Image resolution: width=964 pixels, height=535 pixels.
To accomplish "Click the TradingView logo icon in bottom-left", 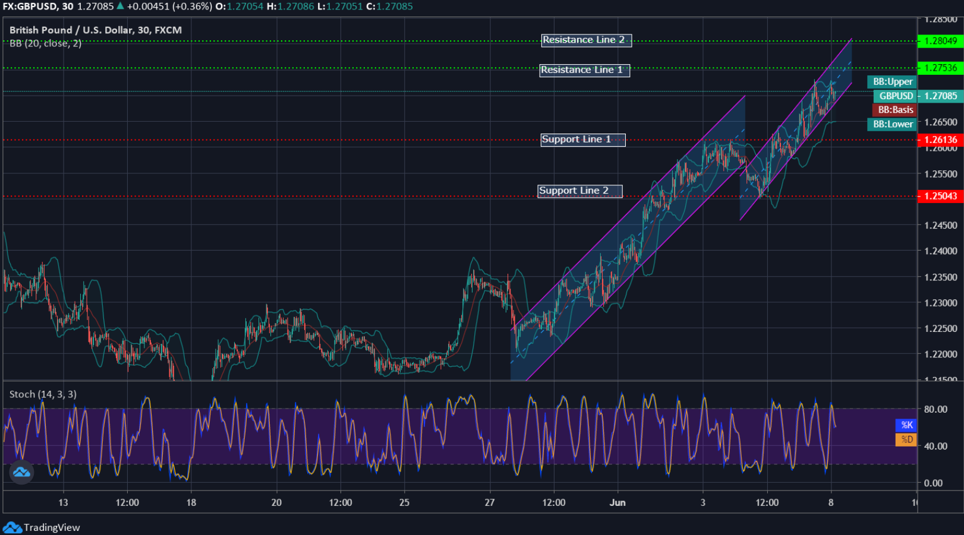I will coord(21,472).
